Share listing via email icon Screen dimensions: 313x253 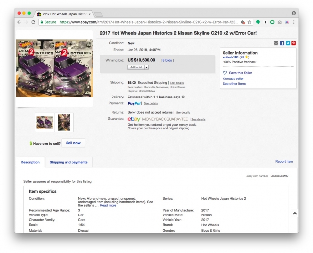[x=276, y=43]
